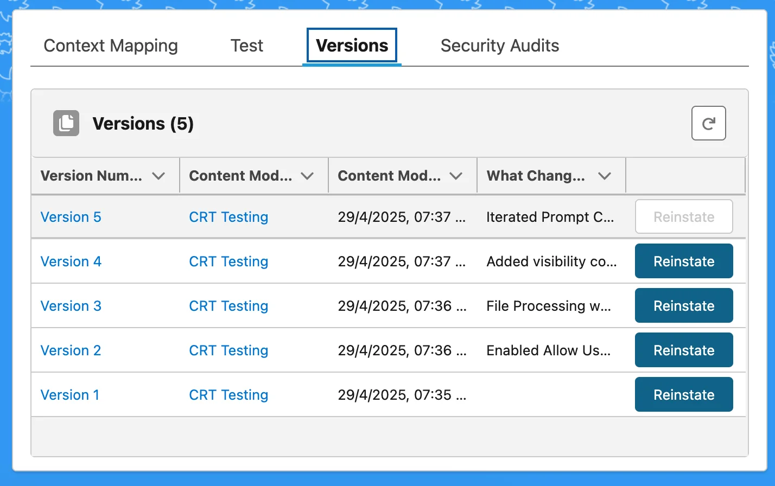
Task: Open the Version Number column dropdown chevron
Action: [x=158, y=176]
